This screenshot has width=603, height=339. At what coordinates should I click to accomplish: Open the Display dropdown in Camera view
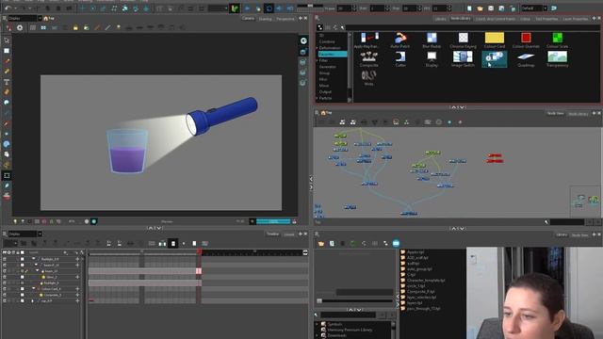(x=40, y=18)
